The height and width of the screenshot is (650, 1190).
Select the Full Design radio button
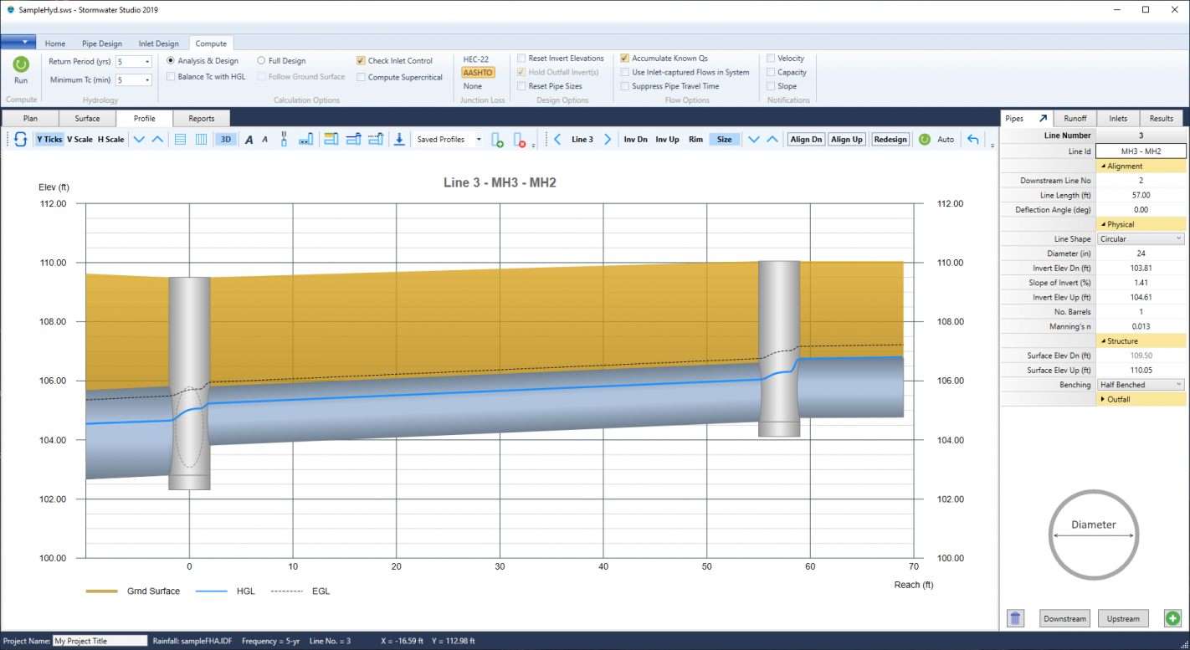point(262,60)
